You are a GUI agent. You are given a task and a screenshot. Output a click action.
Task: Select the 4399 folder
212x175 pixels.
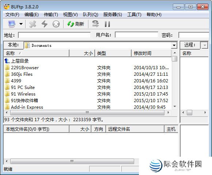[x=16, y=81]
